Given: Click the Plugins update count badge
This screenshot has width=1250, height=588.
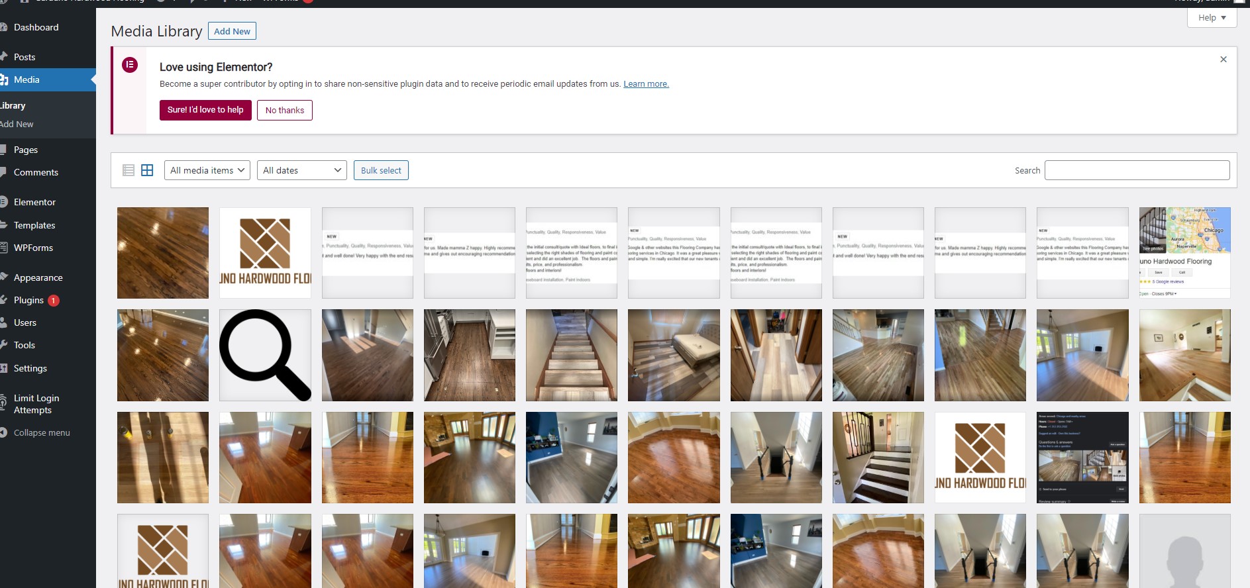Looking at the screenshot, I should click(54, 301).
